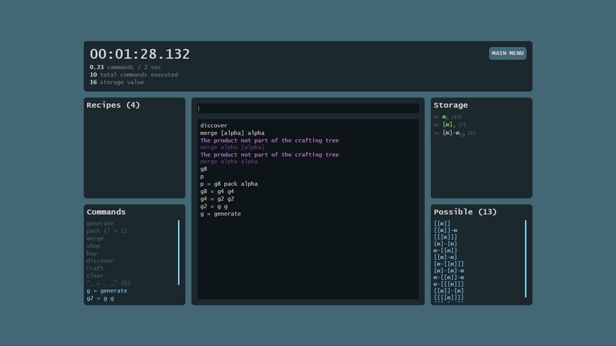
Task: Click dimmed 'merge alpha [alpha]' console line
Action: [232, 147]
